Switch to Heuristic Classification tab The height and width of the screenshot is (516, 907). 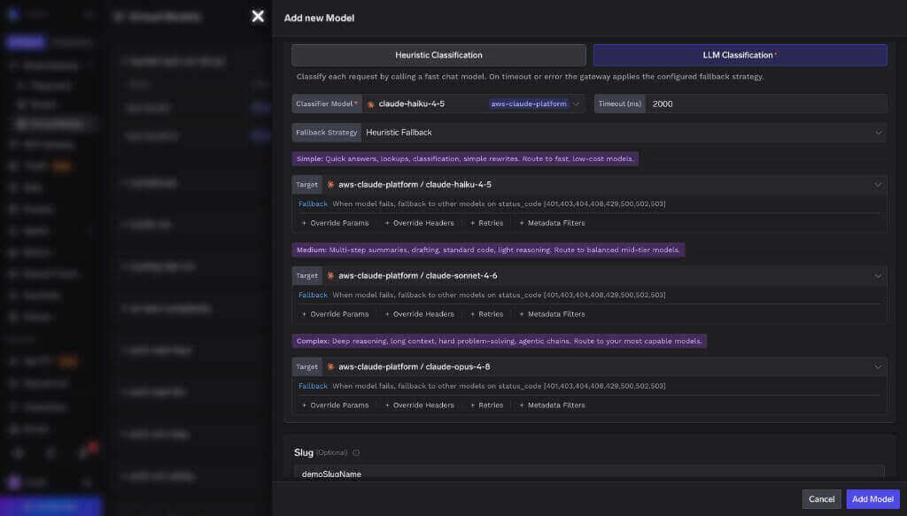coord(438,55)
